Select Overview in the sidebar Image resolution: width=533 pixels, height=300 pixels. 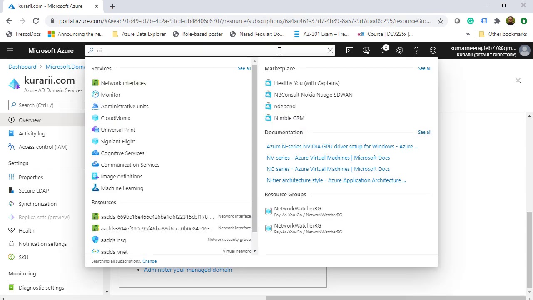tap(30, 120)
